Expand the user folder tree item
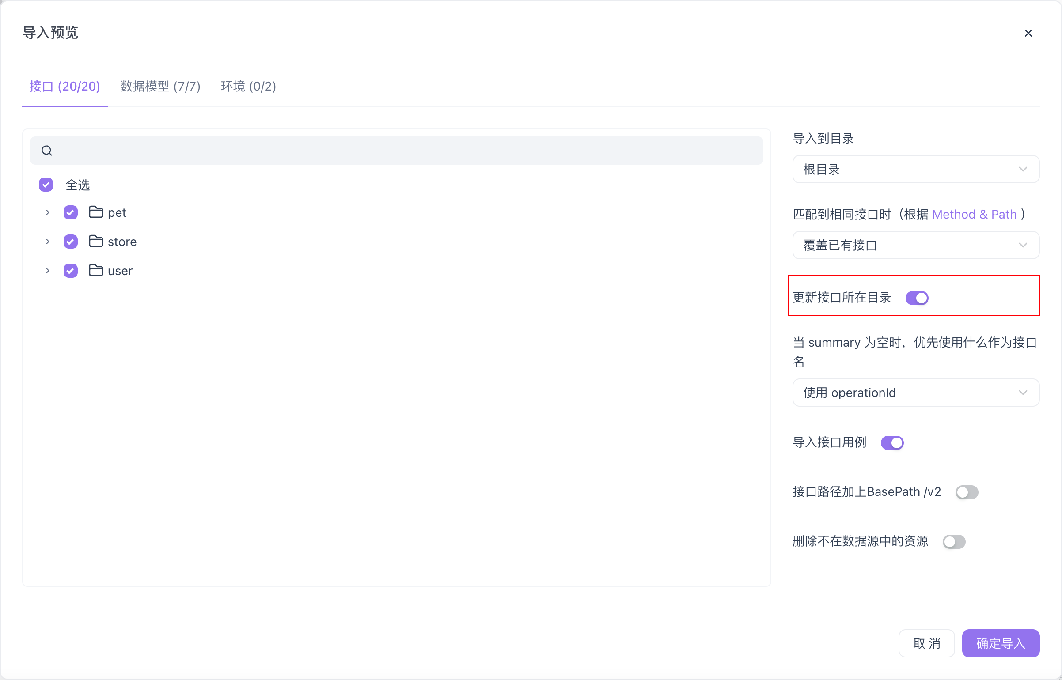Viewport: 1062px width, 680px height. click(x=46, y=270)
